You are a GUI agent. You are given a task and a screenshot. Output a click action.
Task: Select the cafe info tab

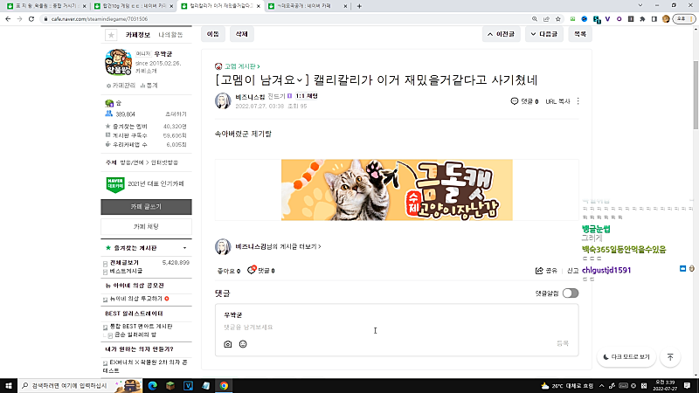click(138, 35)
